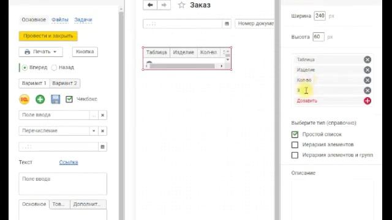This screenshot has width=392, height=220.
Task: Open calendar icon in left panel date field
Action: [102, 147]
